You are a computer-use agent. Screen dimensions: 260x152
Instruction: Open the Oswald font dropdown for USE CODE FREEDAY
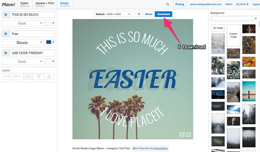click(23, 61)
